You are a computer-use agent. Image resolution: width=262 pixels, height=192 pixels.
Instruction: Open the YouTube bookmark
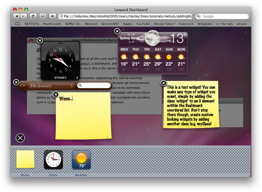click(143, 24)
